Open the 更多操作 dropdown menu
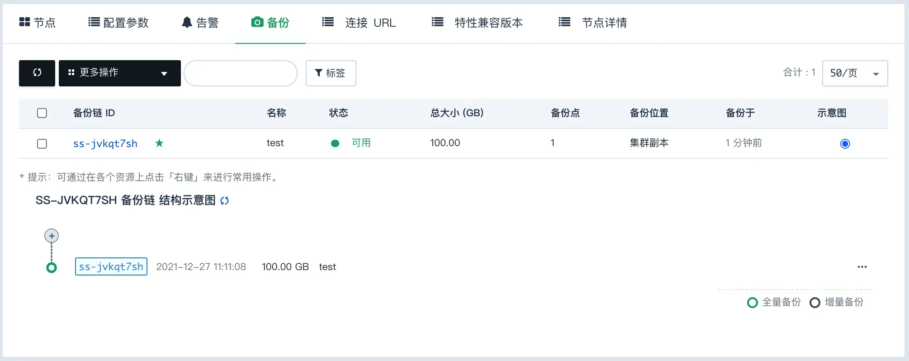The width and height of the screenshot is (909, 361). (120, 73)
